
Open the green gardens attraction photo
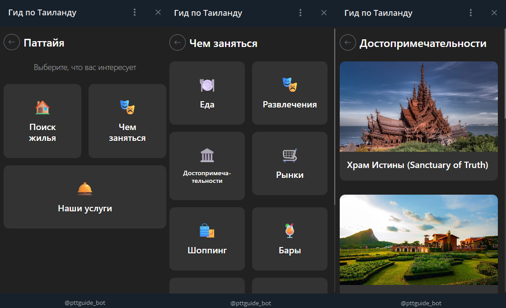tap(418, 240)
